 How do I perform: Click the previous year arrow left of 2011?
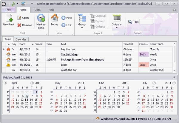32,83
